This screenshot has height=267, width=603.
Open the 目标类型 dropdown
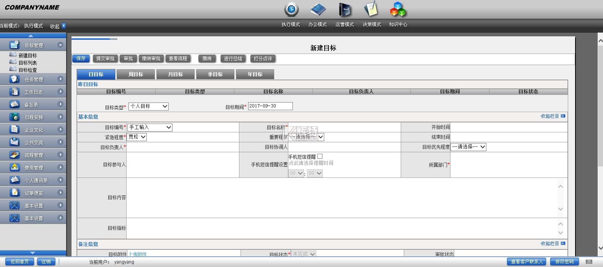148,106
